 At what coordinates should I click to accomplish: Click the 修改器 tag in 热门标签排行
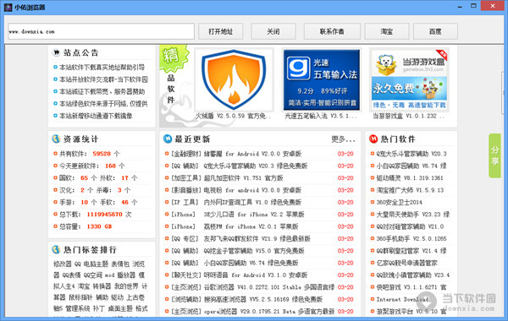(x=62, y=264)
